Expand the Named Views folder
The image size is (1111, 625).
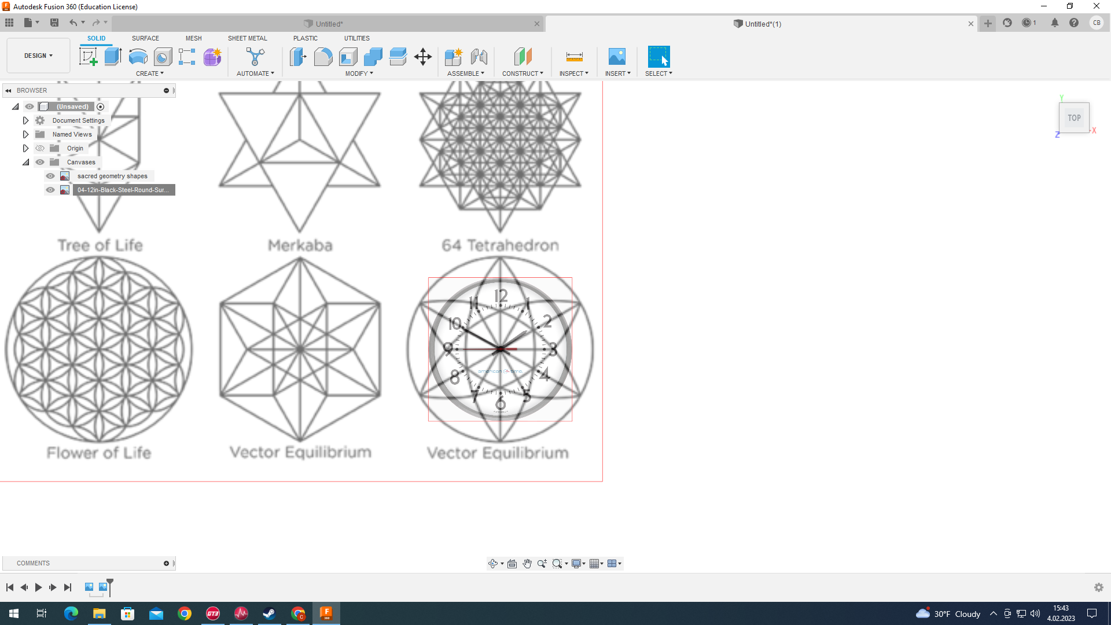(25, 134)
